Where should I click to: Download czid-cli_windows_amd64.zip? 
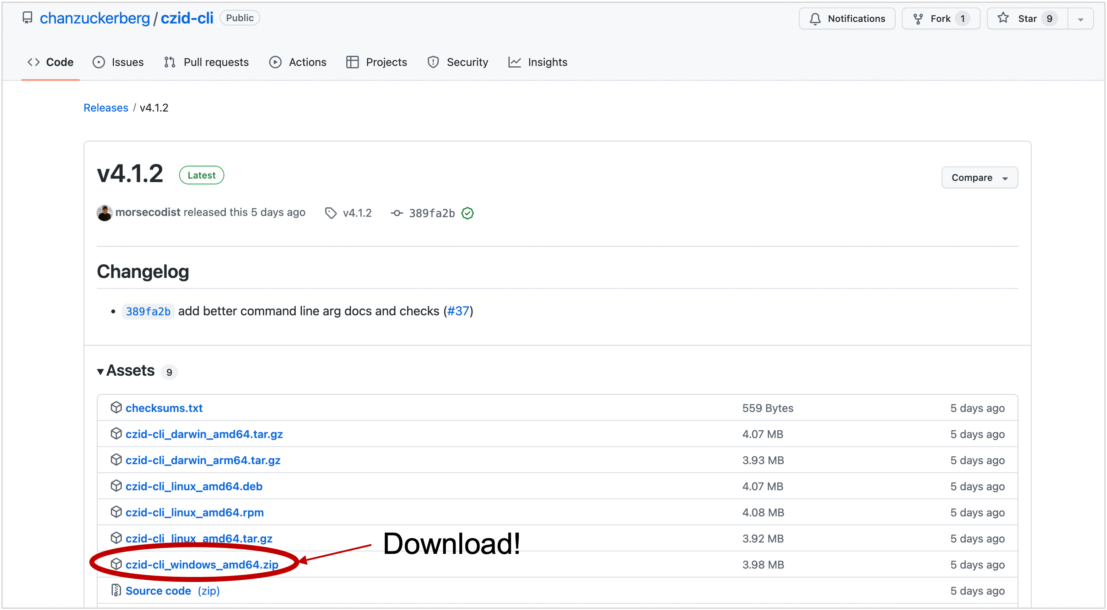click(x=202, y=565)
